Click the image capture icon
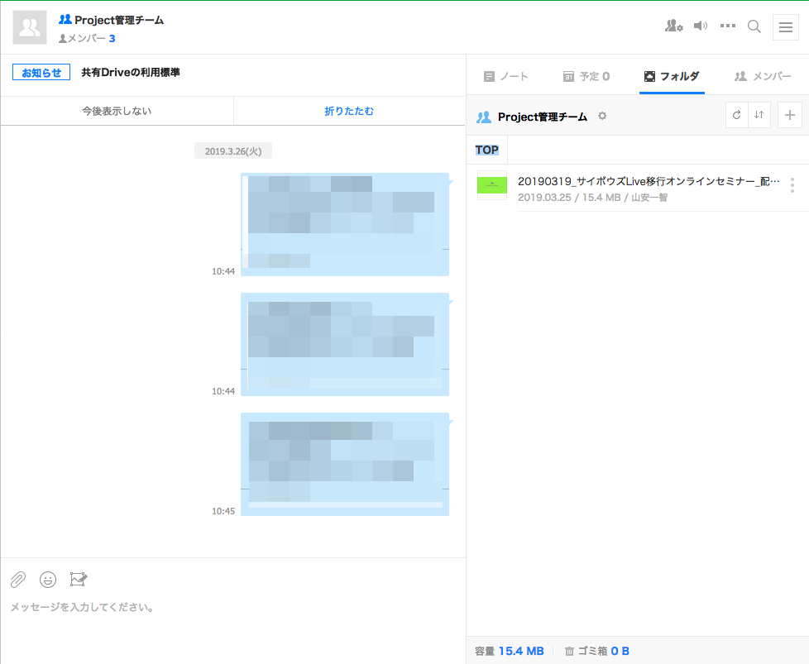 click(79, 580)
